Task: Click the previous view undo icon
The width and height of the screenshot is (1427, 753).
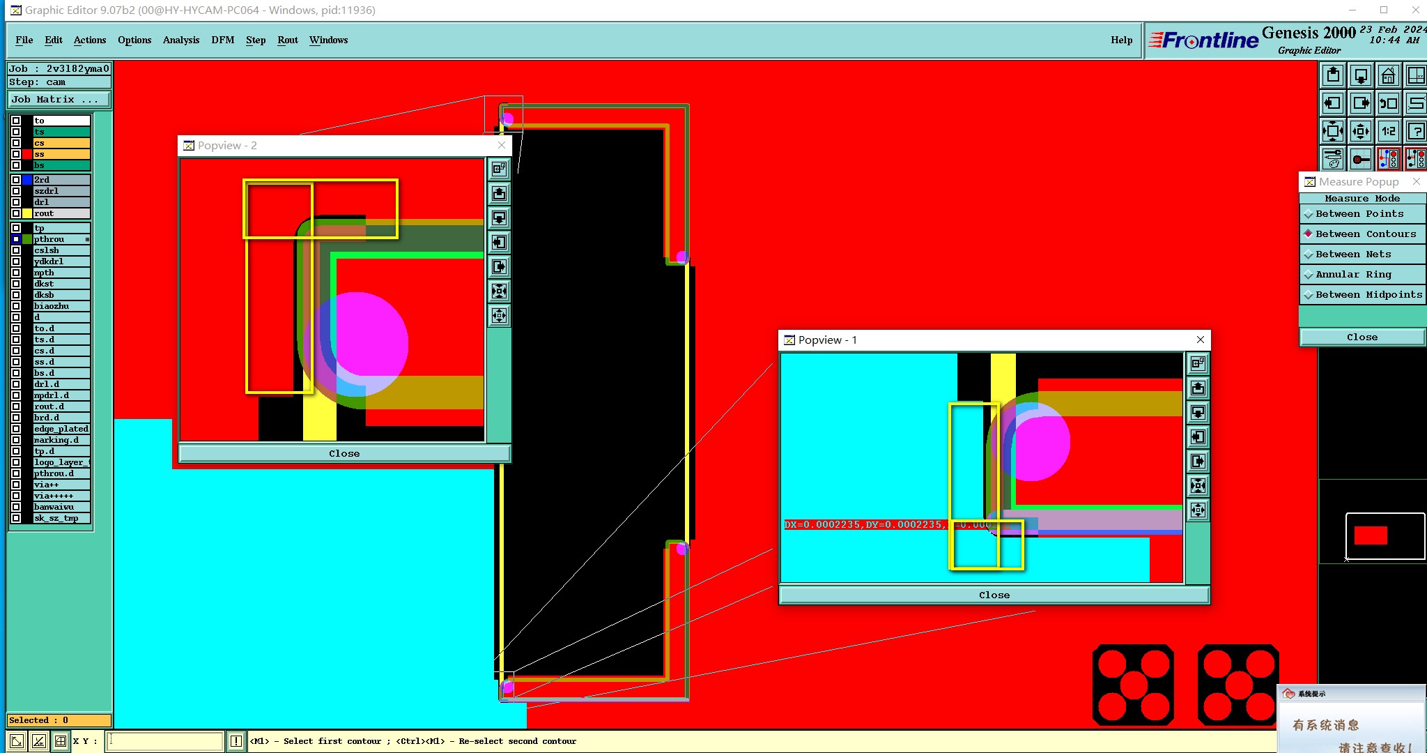Action: coord(1388,103)
